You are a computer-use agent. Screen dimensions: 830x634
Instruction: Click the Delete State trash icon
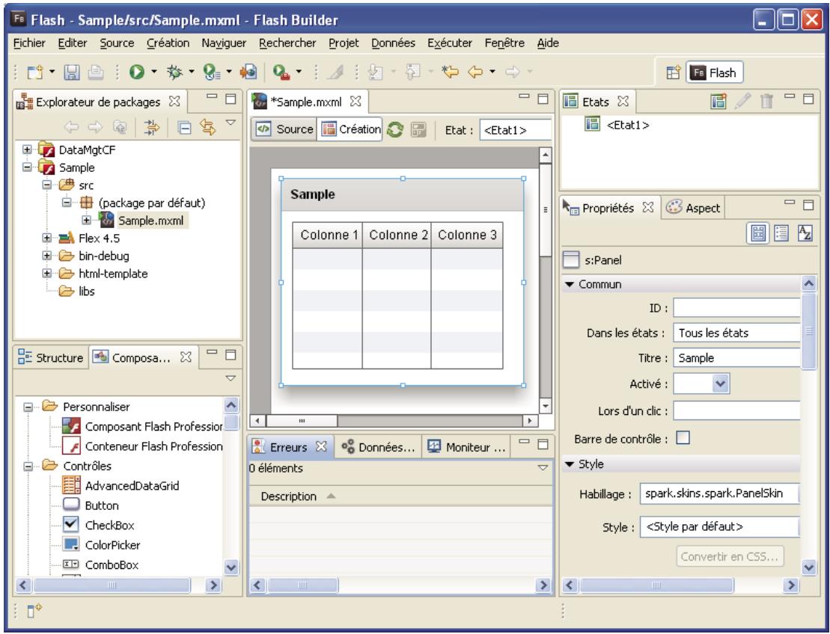tap(766, 101)
